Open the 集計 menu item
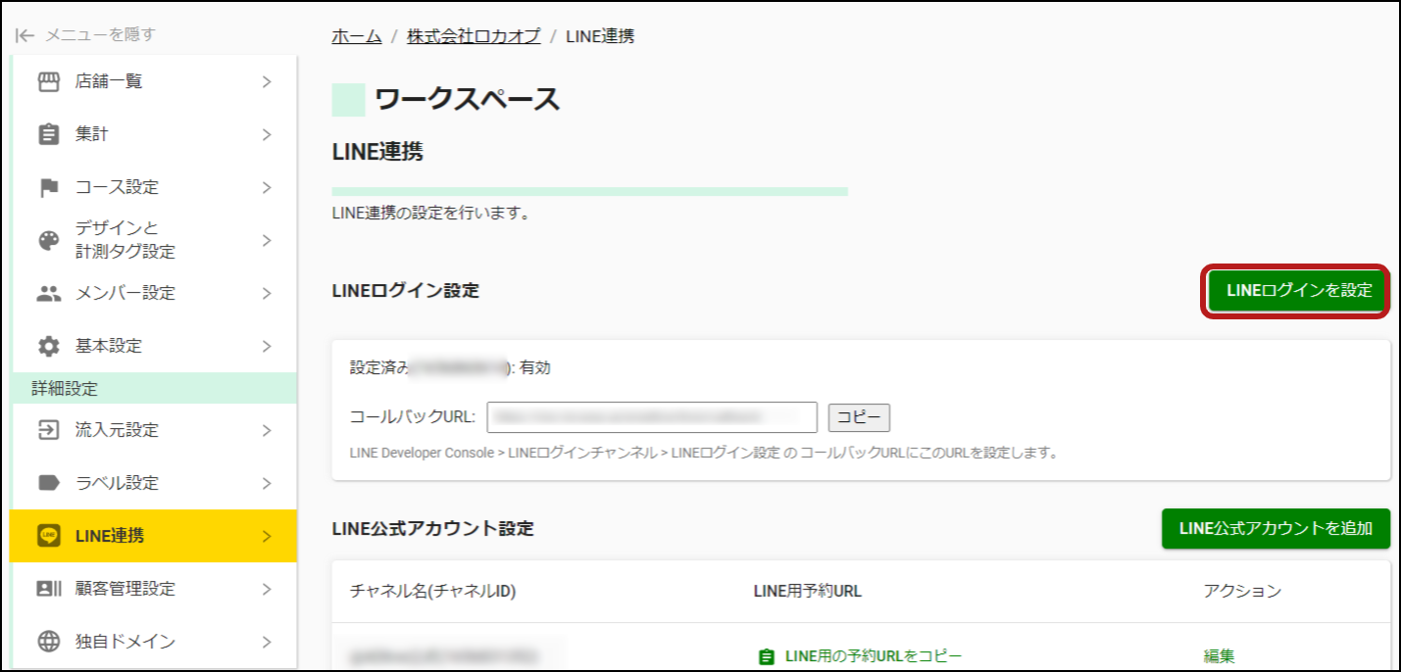The height and width of the screenshot is (672, 1401). click(x=153, y=135)
